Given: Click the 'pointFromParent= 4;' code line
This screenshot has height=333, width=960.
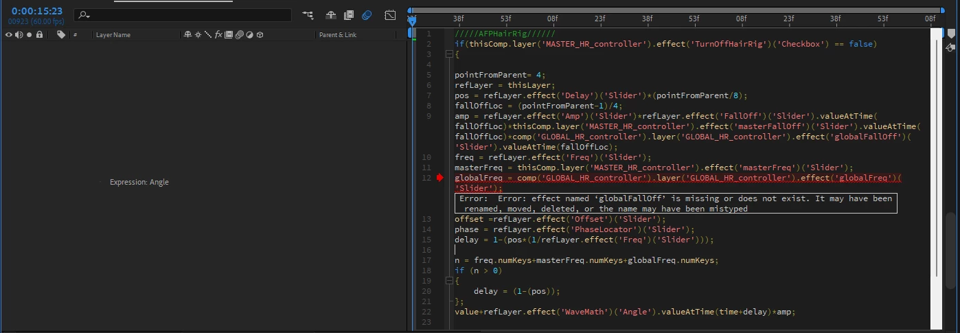Looking at the screenshot, I should tap(499, 75).
